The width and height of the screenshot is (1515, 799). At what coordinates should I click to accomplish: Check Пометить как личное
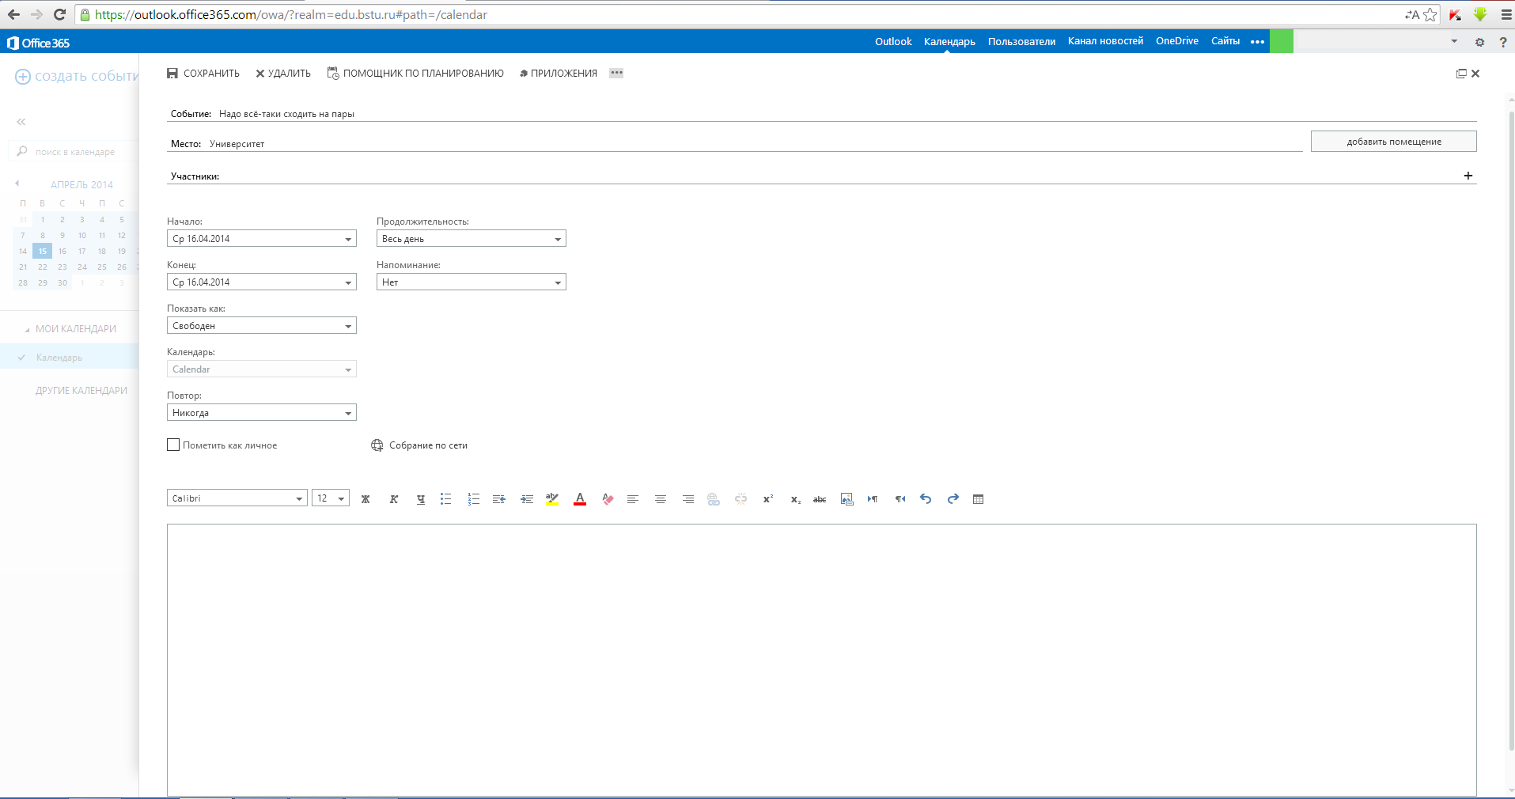tap(173, 445)
